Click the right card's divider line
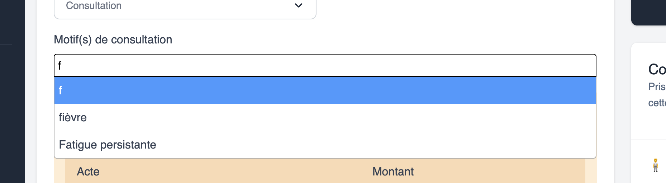 (649, 140)
